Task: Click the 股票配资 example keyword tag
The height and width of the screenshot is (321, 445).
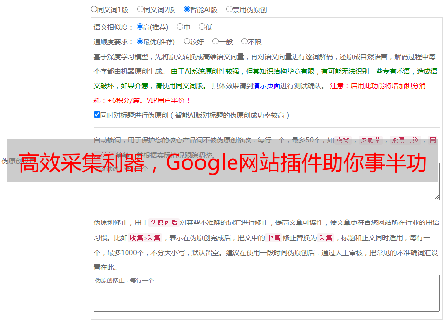Action: 405,140
